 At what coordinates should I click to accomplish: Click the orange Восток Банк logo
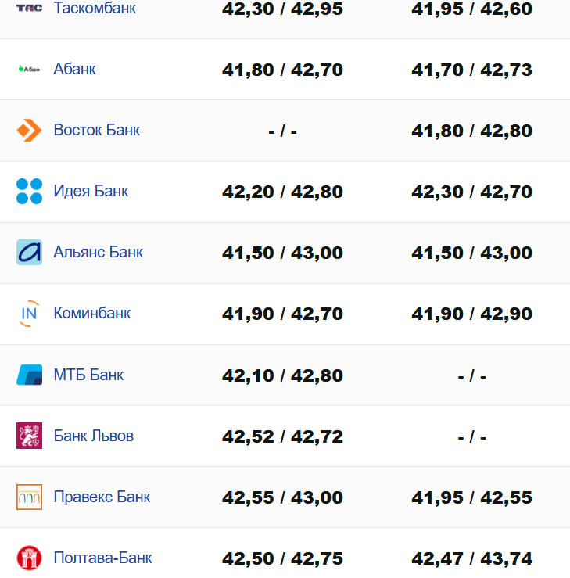click(29, 130)
